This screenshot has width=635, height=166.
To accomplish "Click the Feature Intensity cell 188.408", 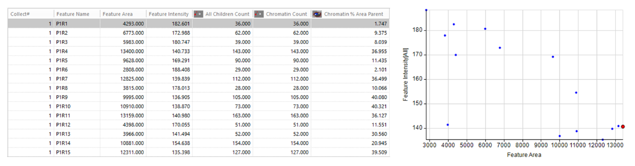I will tap(181, 69).
